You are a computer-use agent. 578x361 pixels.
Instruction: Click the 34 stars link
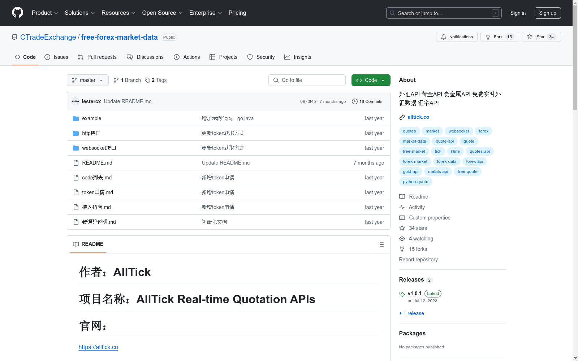pos(418,228)
